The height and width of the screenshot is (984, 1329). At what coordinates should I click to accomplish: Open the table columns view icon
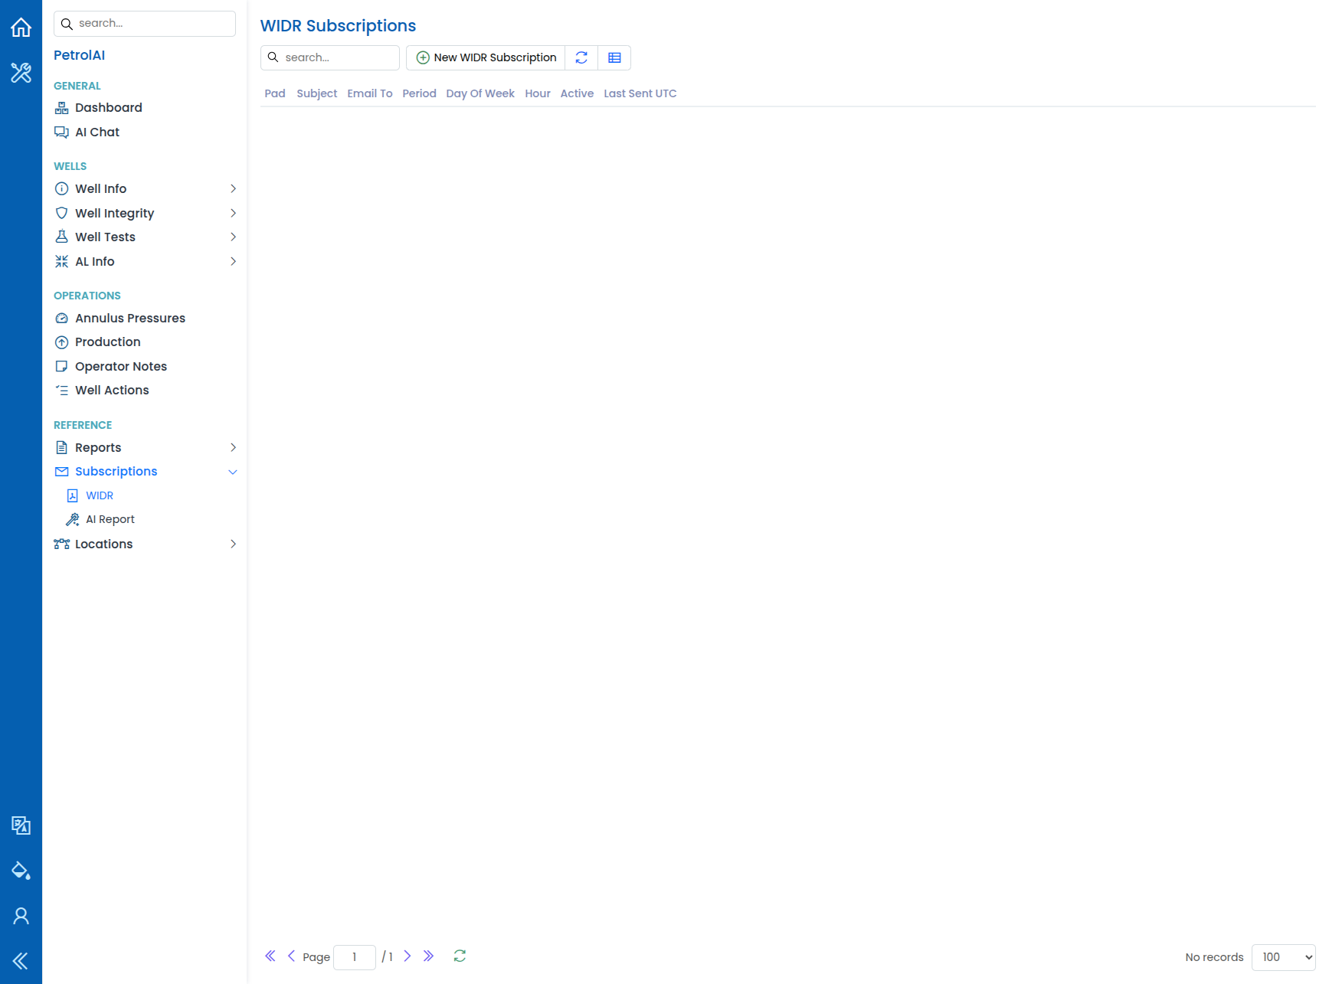coord(614,57)
